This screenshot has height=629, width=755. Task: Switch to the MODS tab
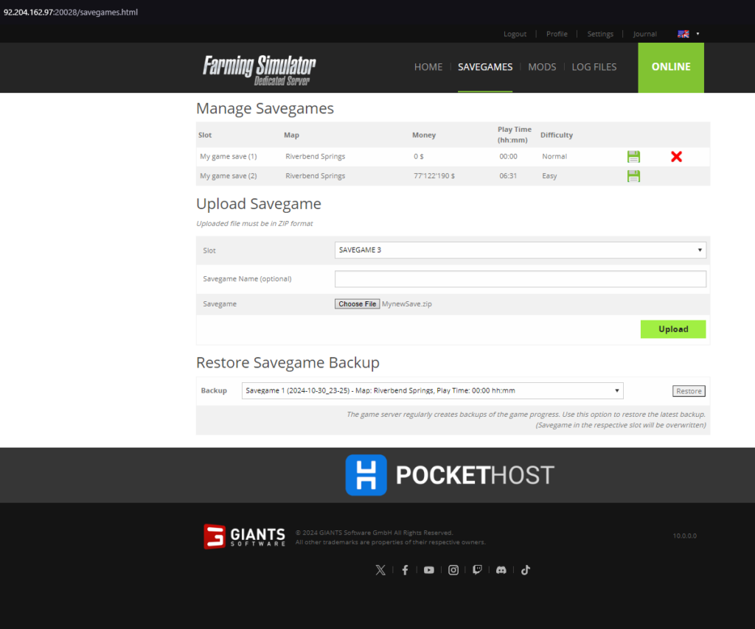point(542,67)
